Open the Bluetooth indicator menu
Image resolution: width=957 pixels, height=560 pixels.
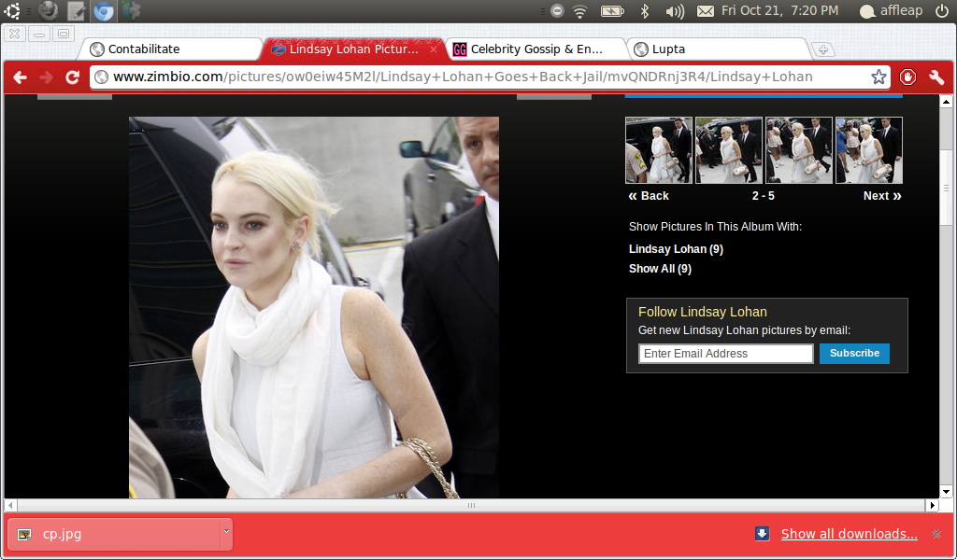[x=644, y=11]
